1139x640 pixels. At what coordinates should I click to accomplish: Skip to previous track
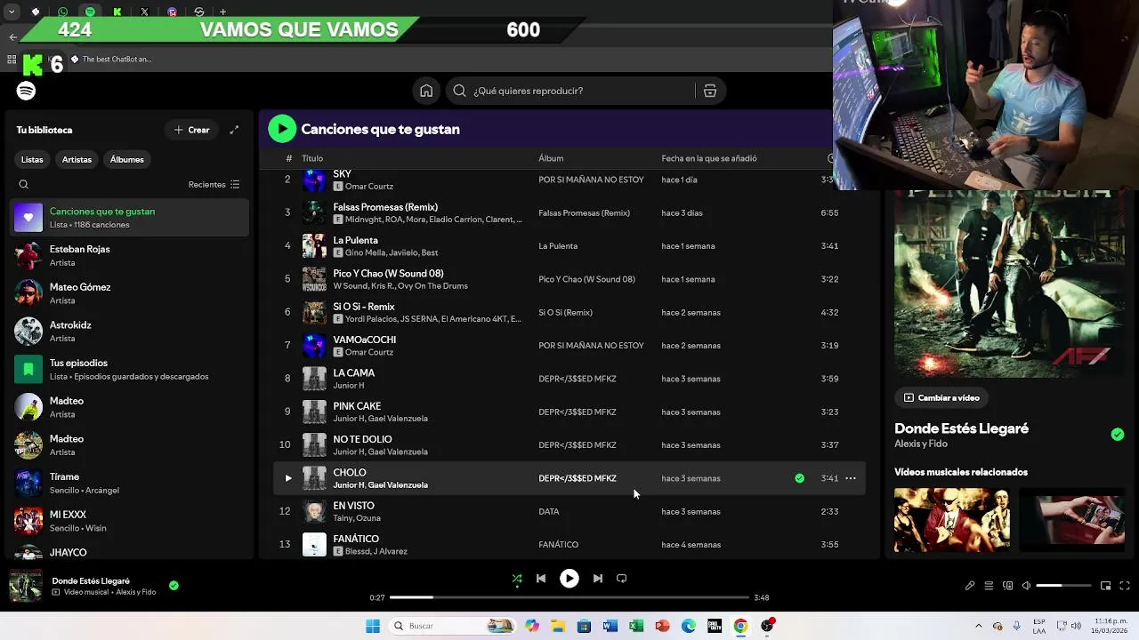pyautogui.click(x=541, y=579)
